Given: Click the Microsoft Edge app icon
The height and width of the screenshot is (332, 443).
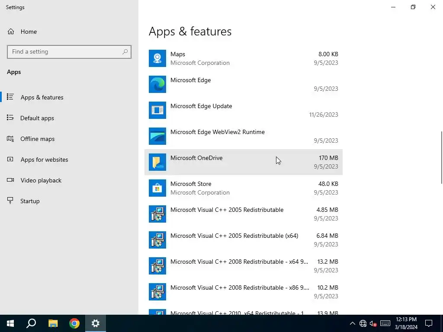Looking at the screenshot, I should coord(157,84).
